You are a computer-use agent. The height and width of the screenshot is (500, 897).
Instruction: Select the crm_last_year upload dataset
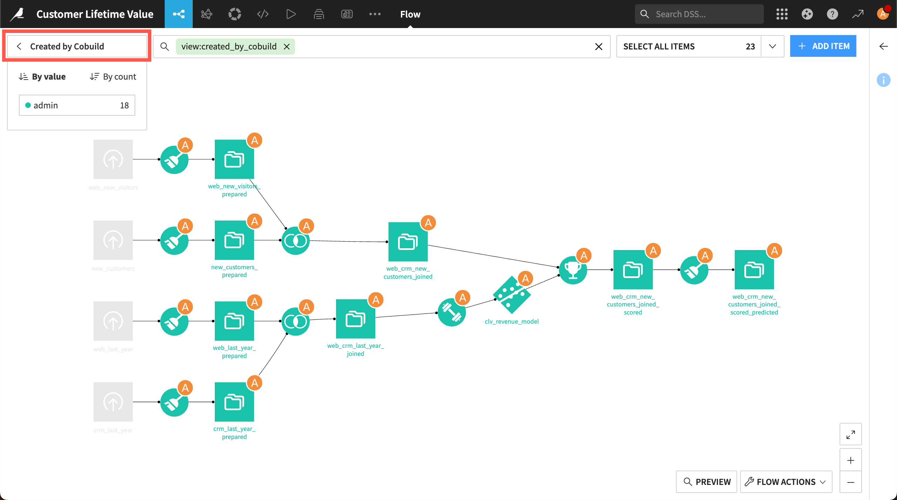click(x=113, y=402)
